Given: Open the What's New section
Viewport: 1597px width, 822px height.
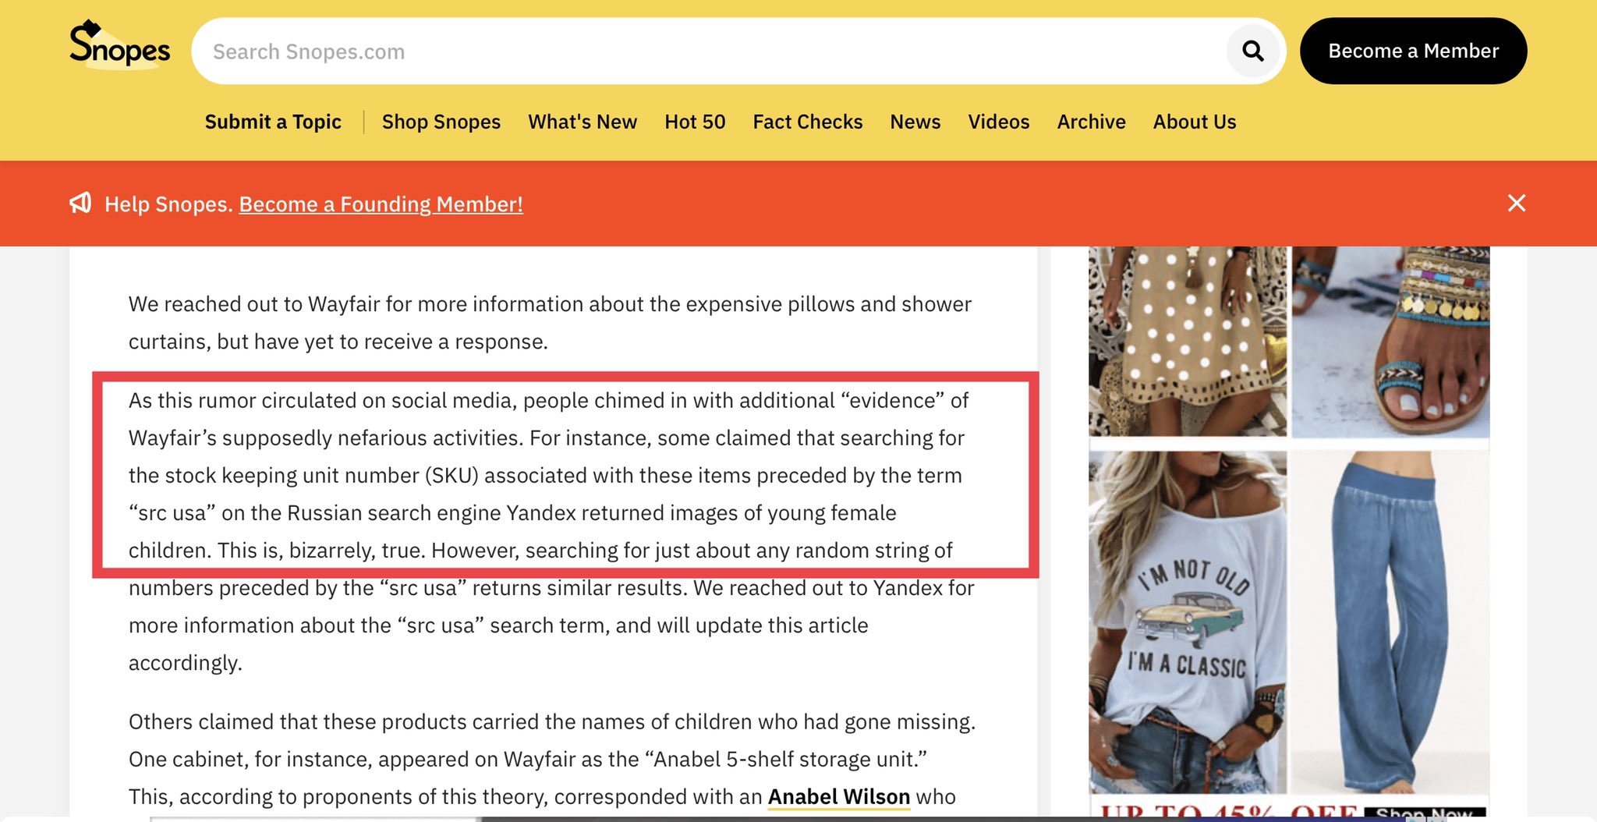Looking at the screenshot, I should 582,122.
